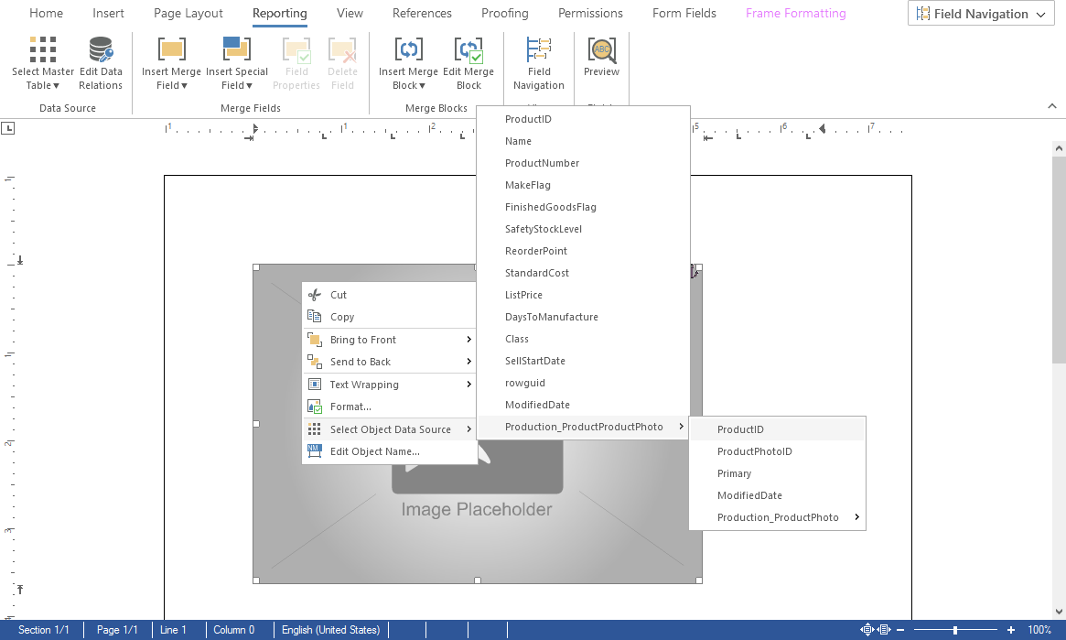The height and width of the screenshot is (640, 1066).
Task: Select the ProductNumber field
Action: (583, 163)
